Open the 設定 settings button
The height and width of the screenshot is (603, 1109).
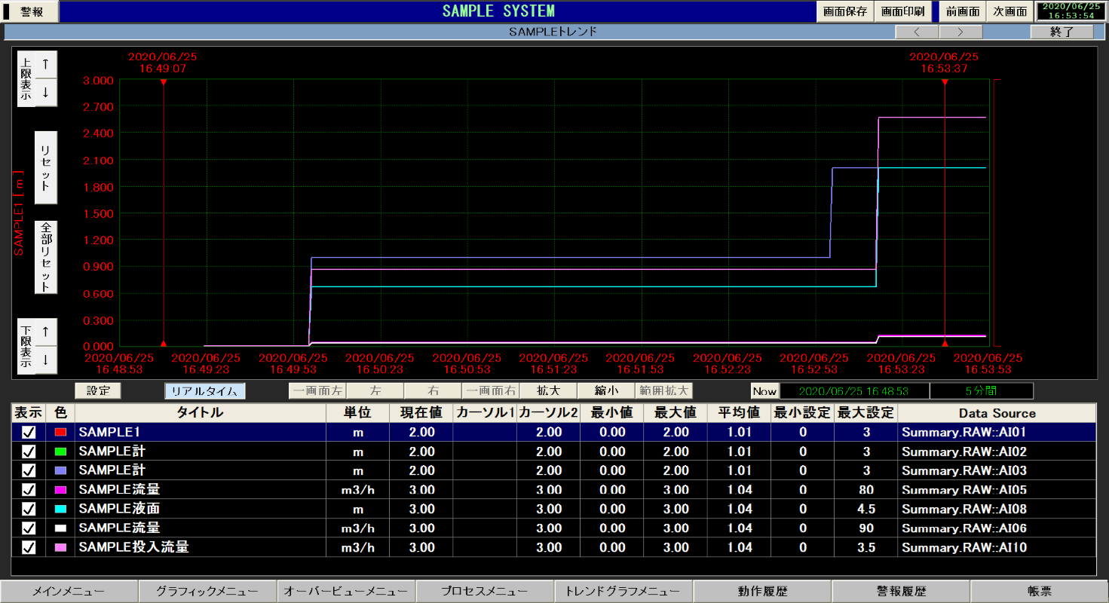coord(98,390)
